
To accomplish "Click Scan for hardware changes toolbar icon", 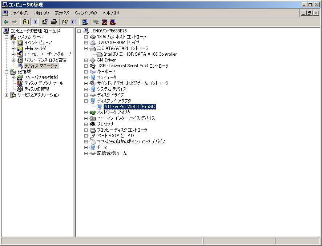I will click(x=85, y=22).
